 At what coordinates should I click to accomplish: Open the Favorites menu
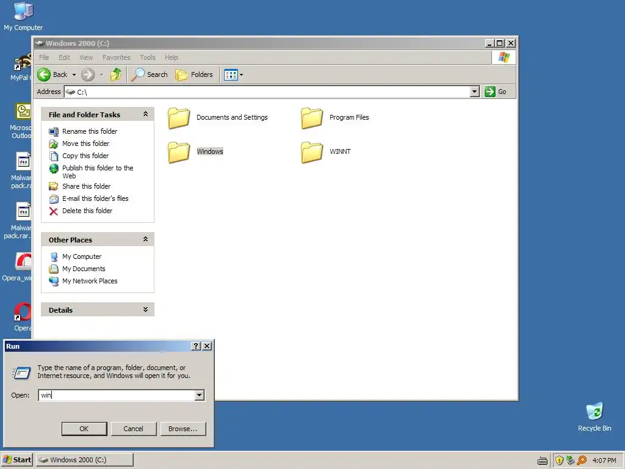pos(117,57)
